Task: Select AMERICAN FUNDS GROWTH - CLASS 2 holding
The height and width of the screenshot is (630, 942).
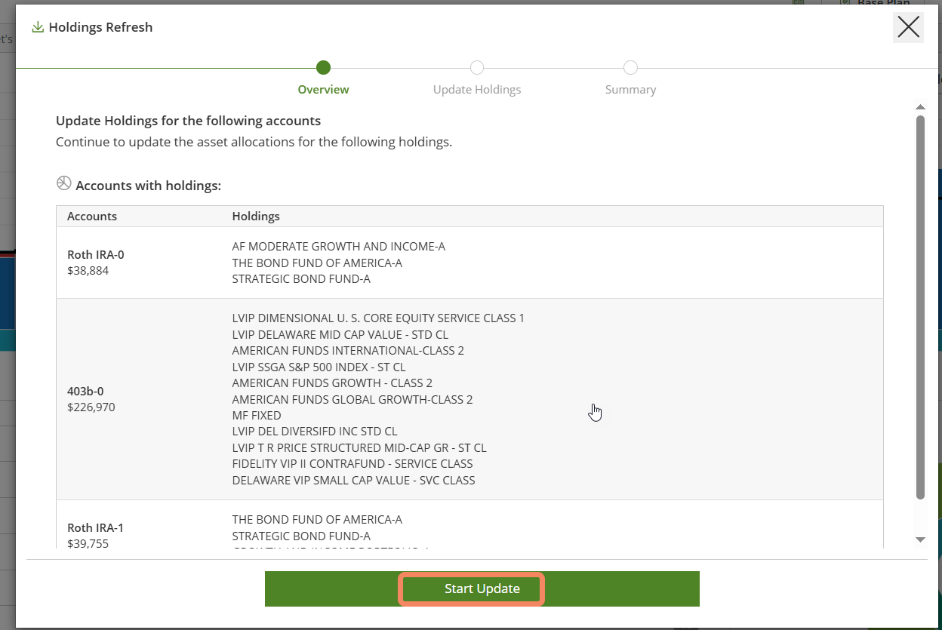Action: tap(332, 383)
